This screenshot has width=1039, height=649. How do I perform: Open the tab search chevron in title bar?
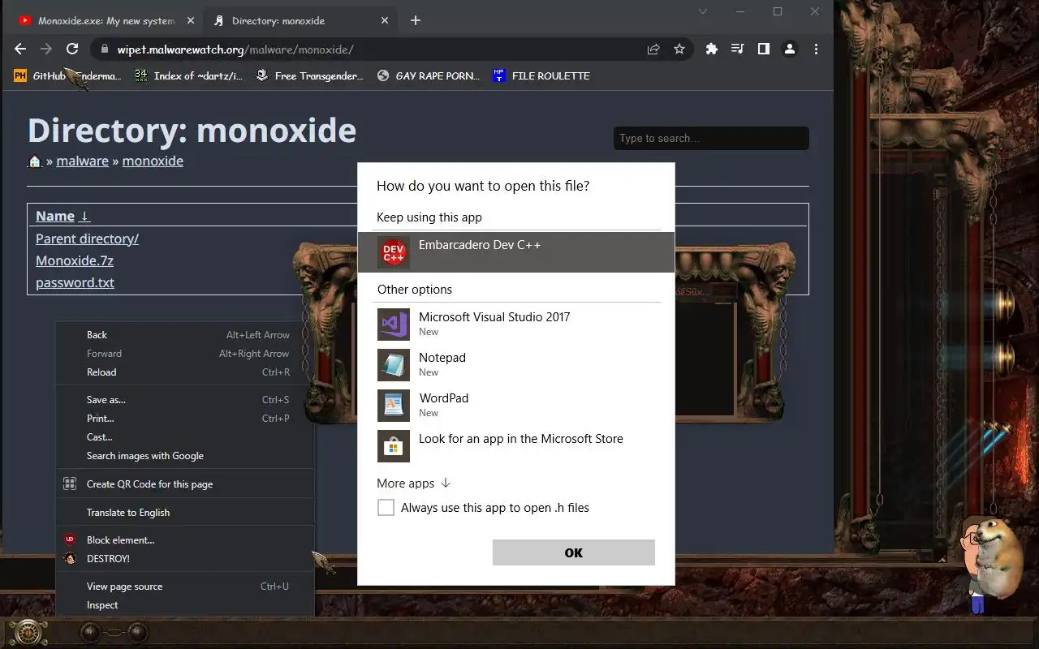pos(703,11)
